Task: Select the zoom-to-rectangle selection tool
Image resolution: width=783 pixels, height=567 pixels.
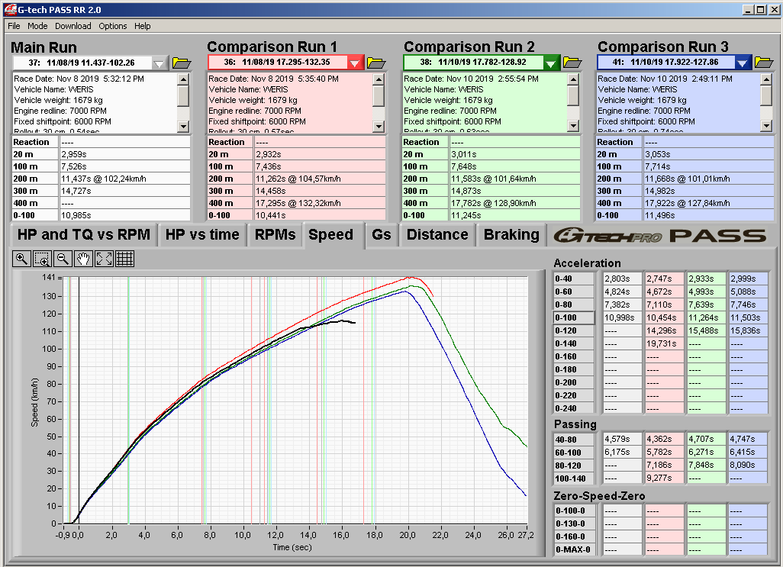Action: click(43, 259)
